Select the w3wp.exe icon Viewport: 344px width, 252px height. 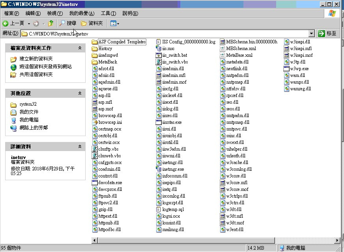tap(286, 69)
